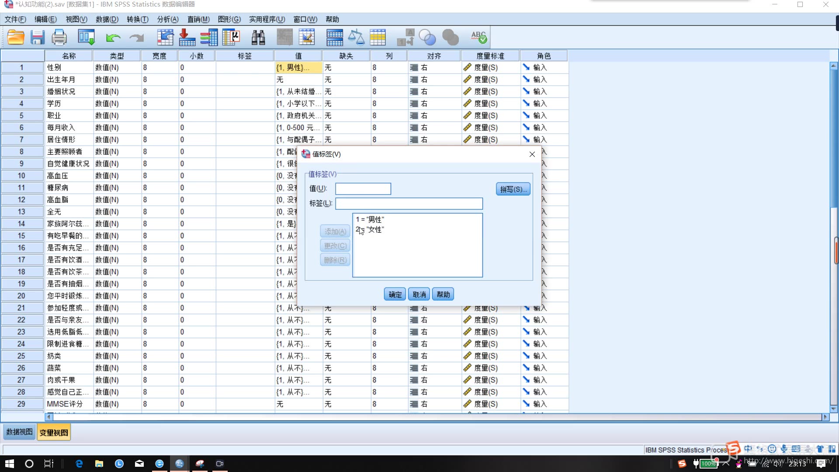Open the 分析(A) menu
This screenshot has width=839, height=472.
(x=168, y=19)
